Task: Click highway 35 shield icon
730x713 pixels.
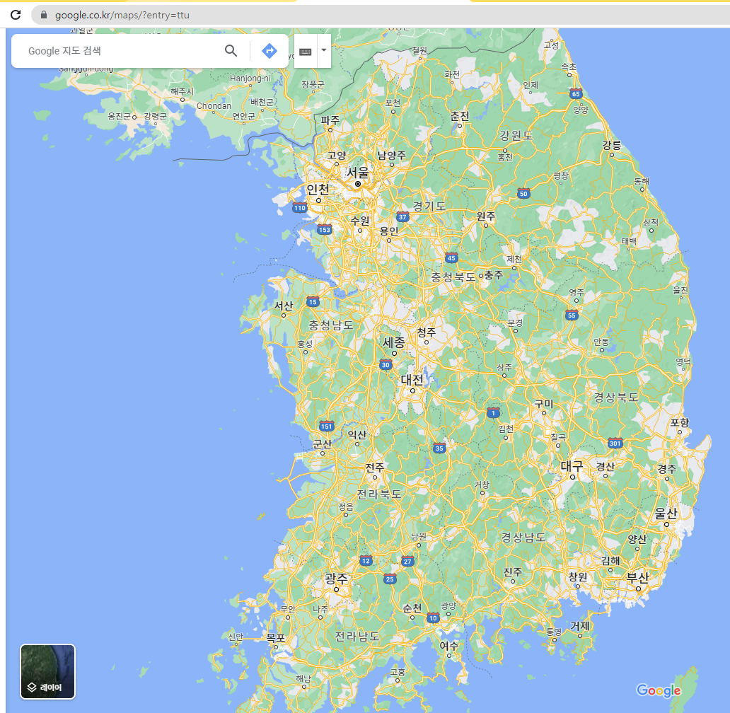Action: 439,448
